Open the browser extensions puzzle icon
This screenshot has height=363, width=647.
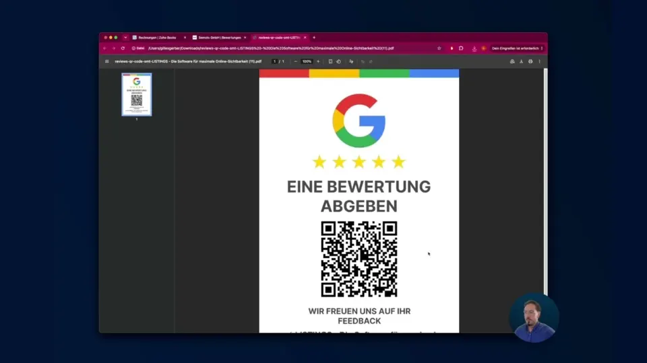pyautogui.click(x=461, y=48)
